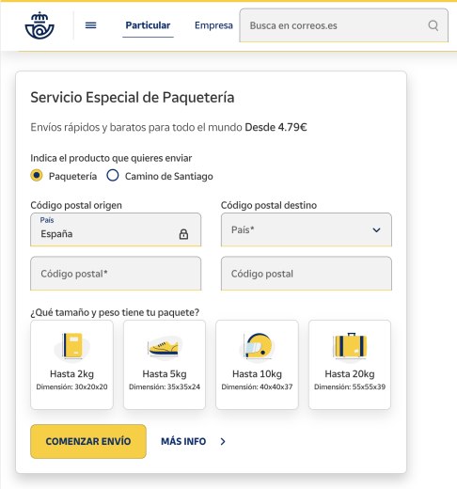Switch to the Empresa tab

tap(213, 25)
